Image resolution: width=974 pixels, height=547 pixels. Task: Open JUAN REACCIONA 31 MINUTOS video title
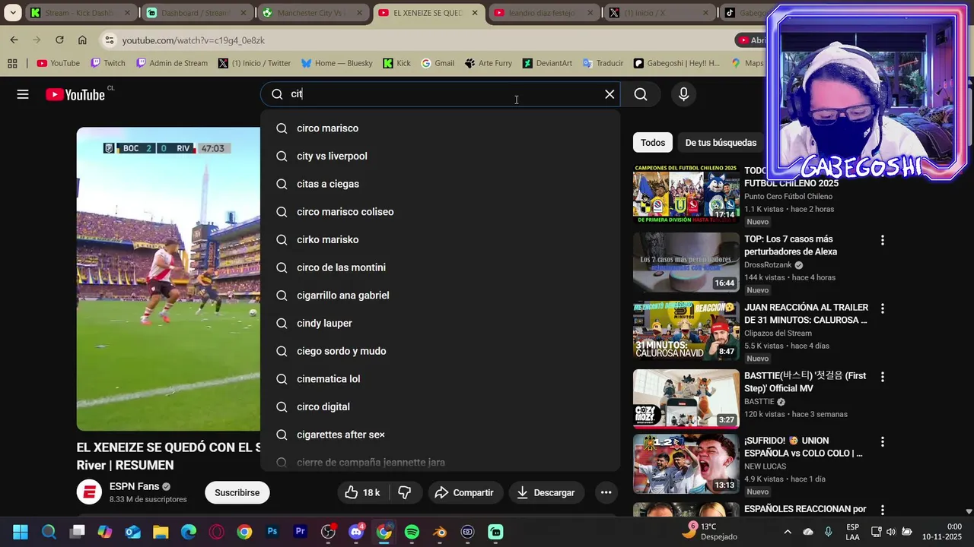(x=806, y=314)
